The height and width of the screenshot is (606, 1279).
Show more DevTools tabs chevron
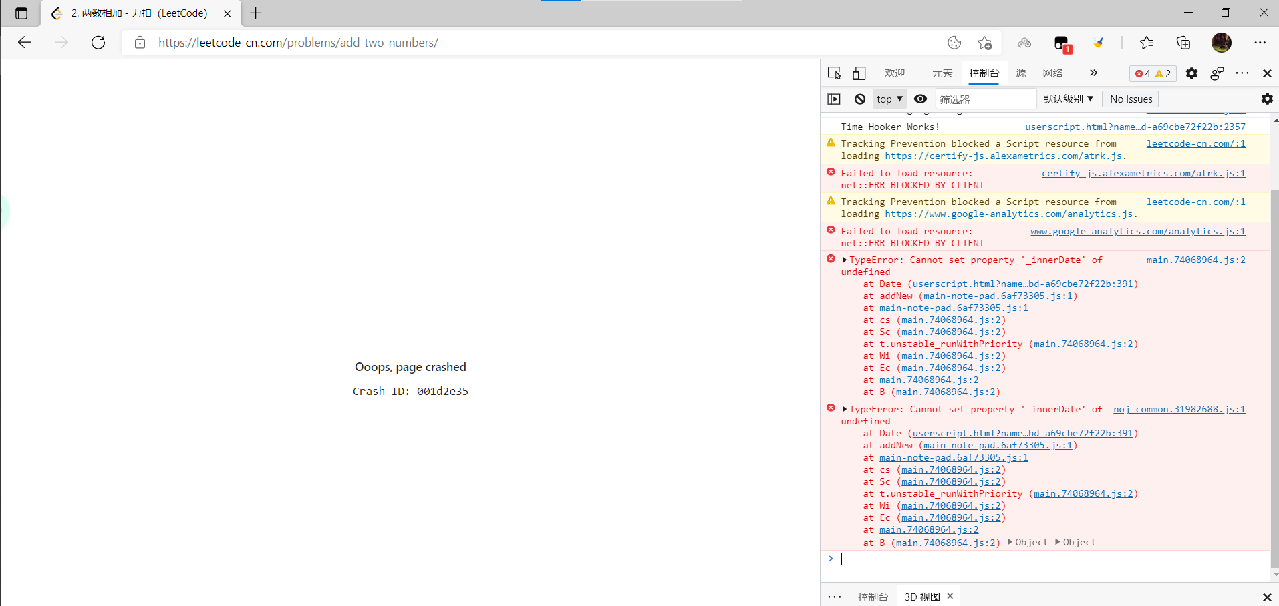[1093, 73]
